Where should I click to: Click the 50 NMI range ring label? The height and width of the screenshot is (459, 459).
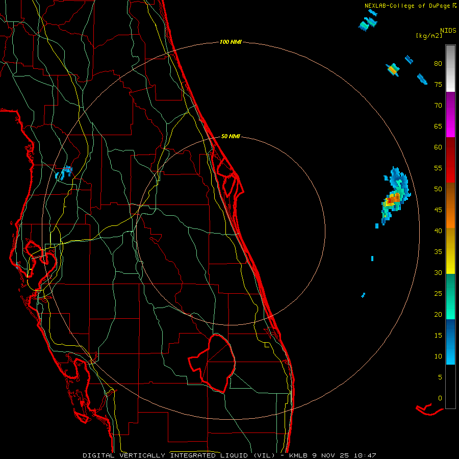coord(231,136)
